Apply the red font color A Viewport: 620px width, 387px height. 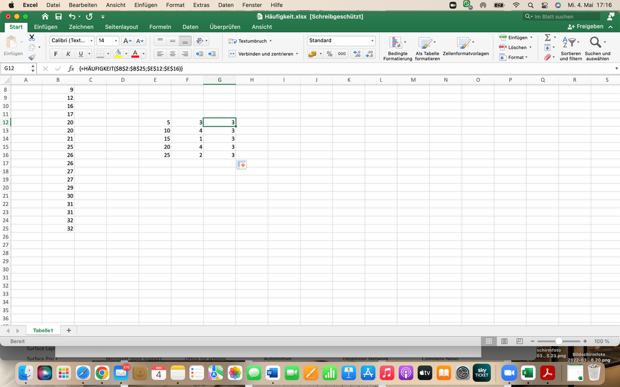[135, 54]
